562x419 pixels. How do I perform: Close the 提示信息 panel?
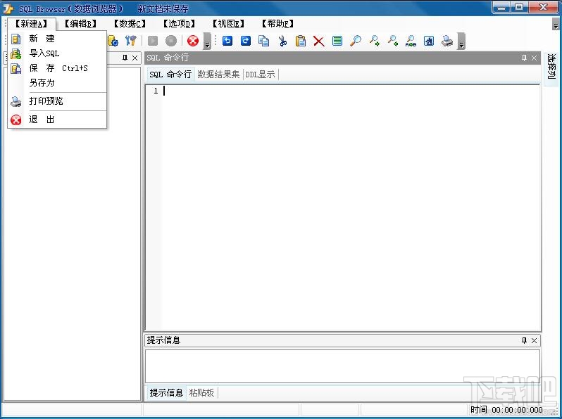click(534, 340)
